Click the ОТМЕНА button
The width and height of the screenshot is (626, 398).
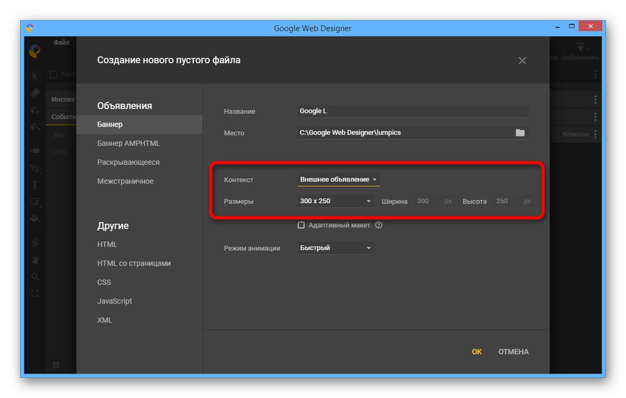click(x=513, y=352)
